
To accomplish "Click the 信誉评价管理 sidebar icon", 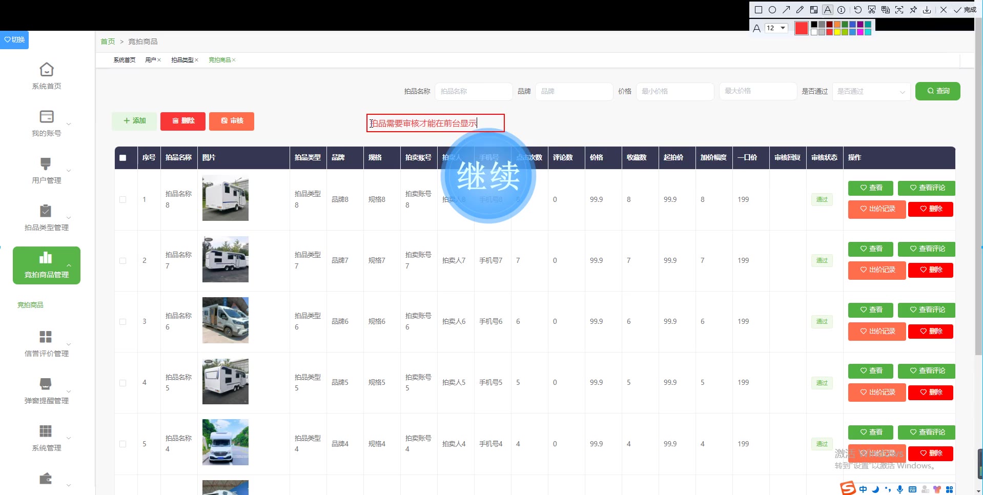I will 46,337.
